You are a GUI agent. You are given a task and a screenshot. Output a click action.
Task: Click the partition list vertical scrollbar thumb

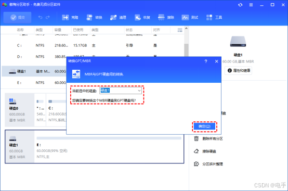(x=186, y=49)
